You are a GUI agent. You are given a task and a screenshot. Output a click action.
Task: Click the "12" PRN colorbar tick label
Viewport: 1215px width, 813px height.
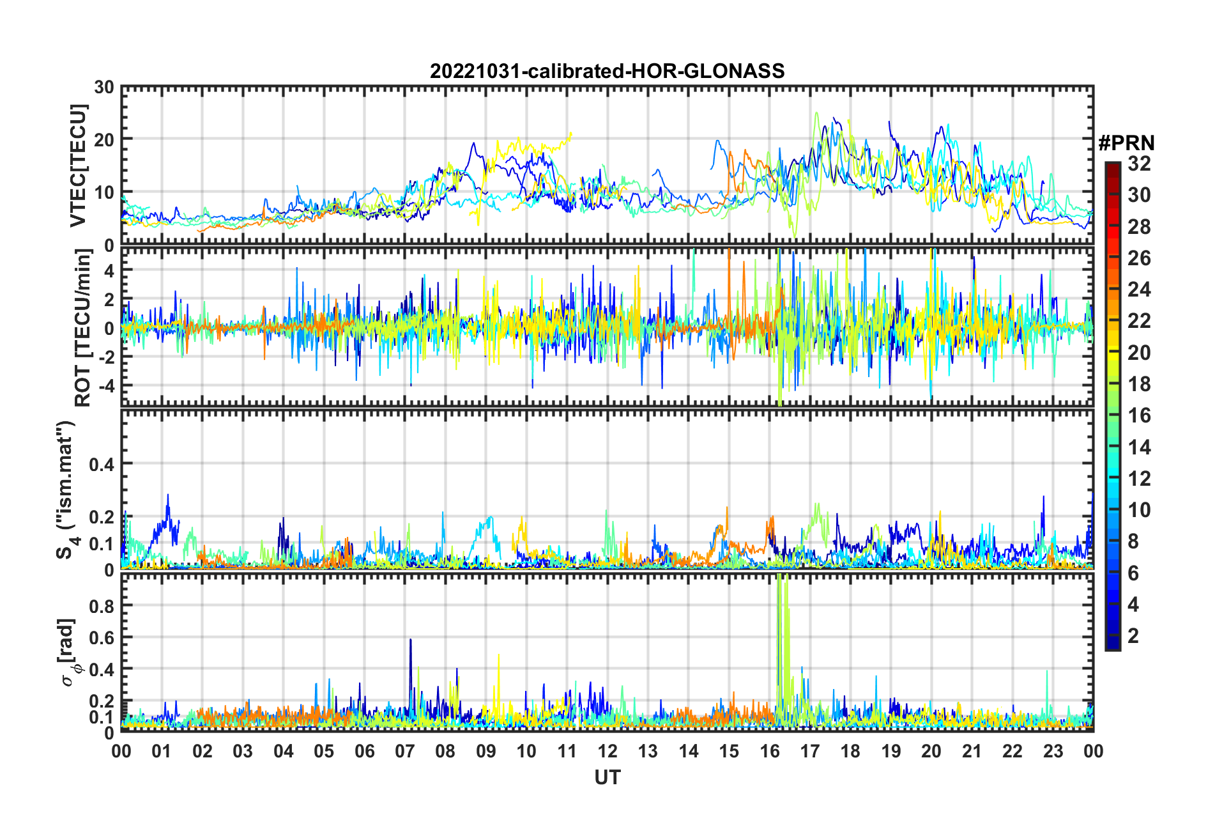[1139, 479]
